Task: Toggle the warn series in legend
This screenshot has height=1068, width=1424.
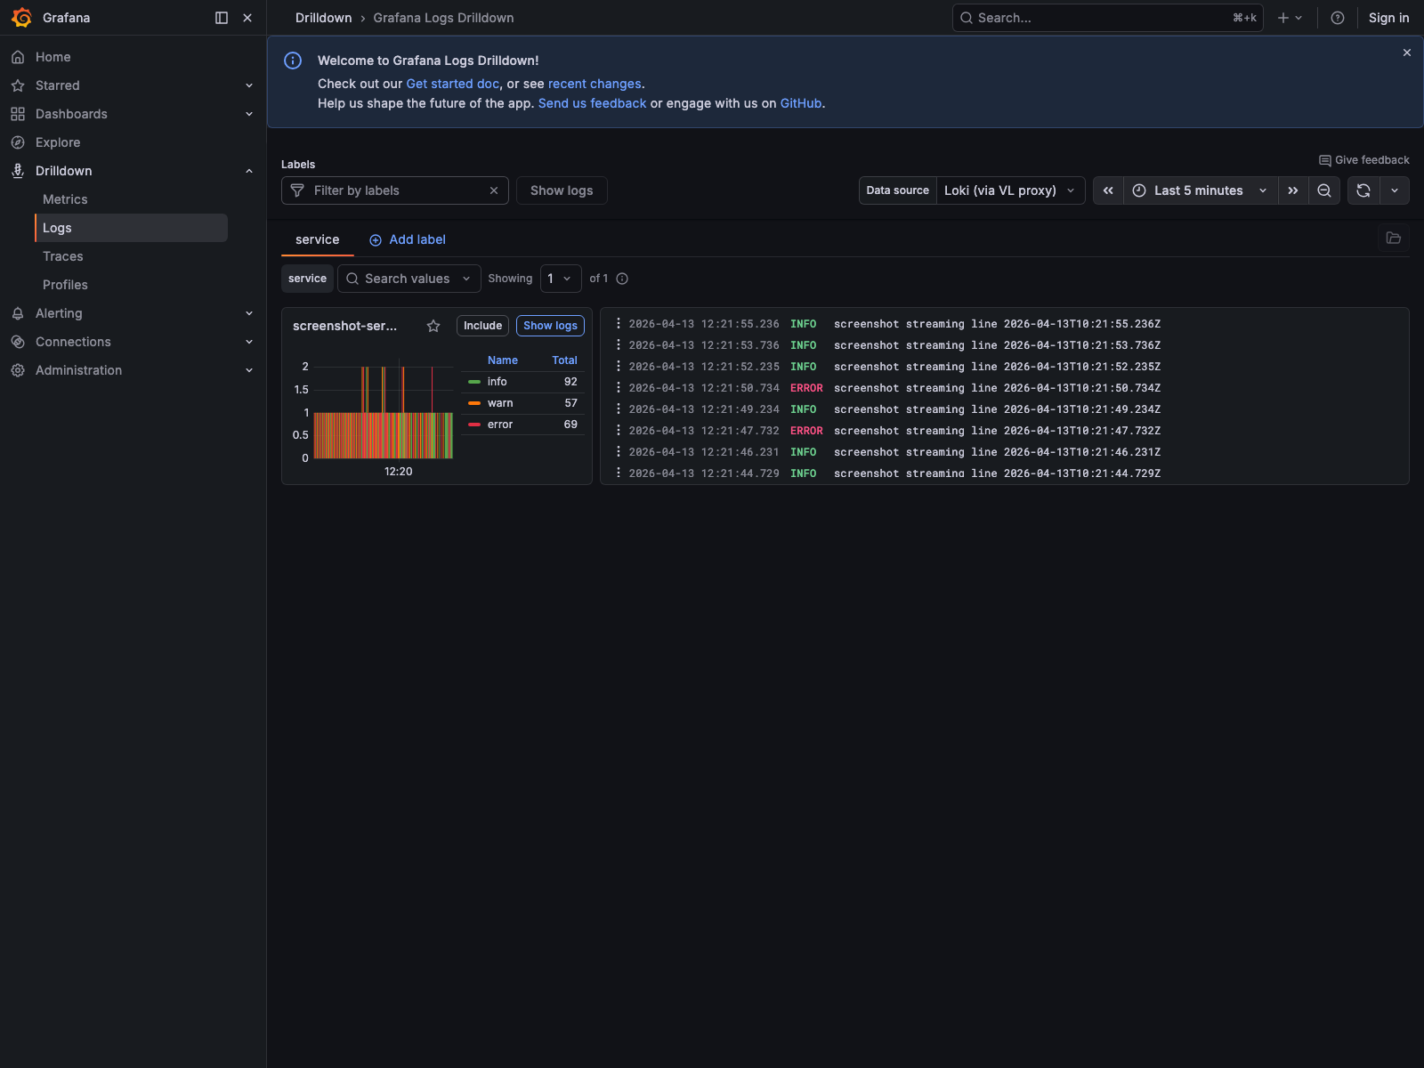Action: [500, 403]
